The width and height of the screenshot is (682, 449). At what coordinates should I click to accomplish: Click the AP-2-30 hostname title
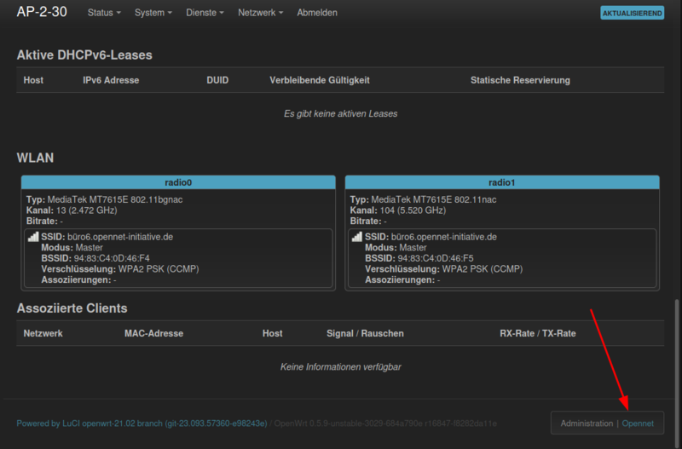[x=42, y=12]
